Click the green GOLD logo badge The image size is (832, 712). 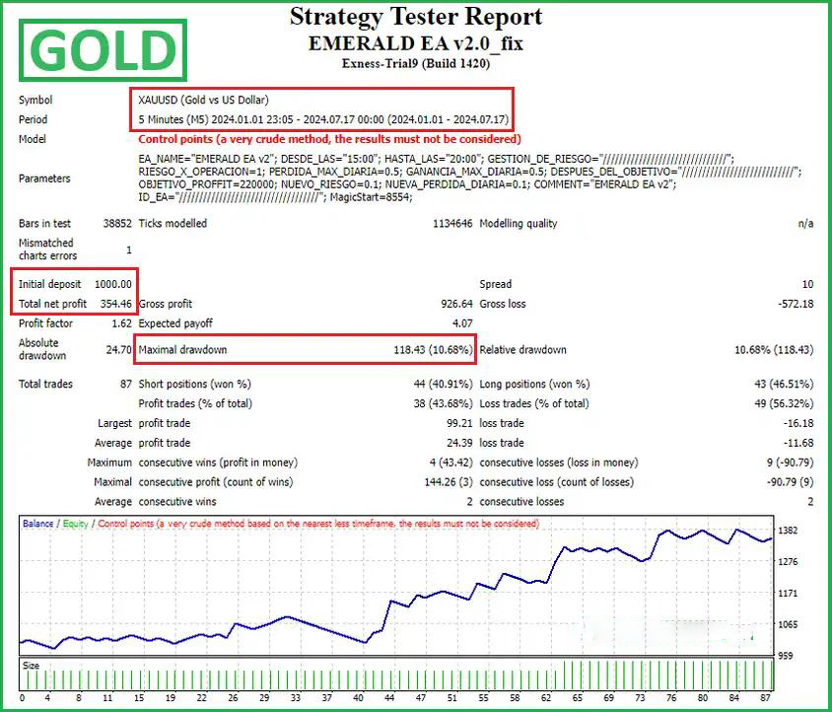pyautogui.click(x=104, y=51)
